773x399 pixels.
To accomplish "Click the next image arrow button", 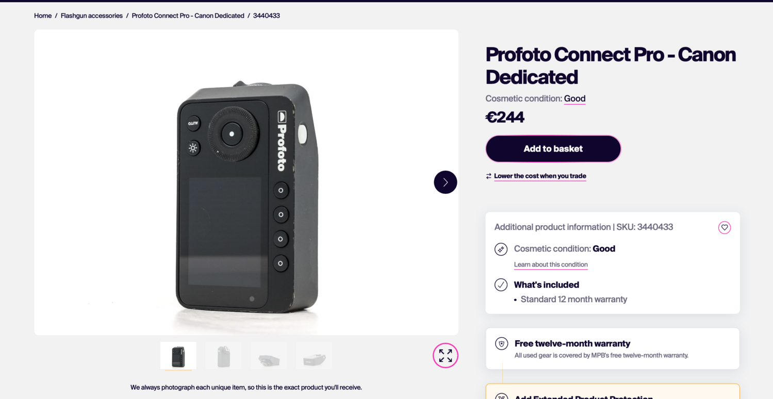I will coord(445,182).
